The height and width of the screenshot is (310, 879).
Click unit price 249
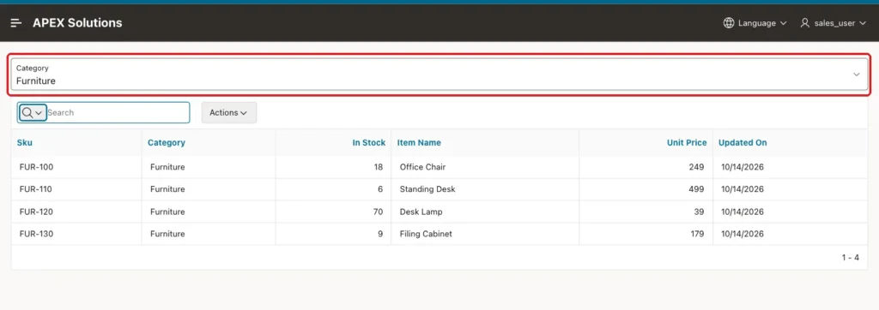(696, 167)
